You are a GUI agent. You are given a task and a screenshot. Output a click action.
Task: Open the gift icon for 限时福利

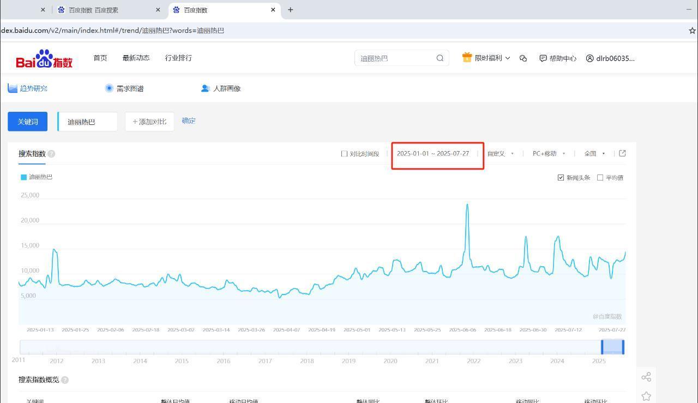(467, 57)
